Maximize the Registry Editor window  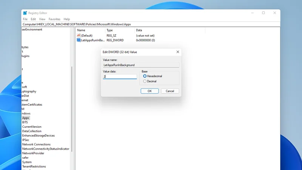click(263, 13)
